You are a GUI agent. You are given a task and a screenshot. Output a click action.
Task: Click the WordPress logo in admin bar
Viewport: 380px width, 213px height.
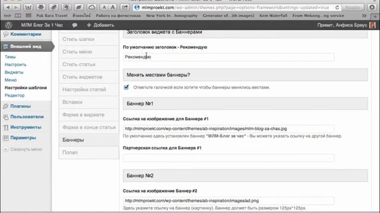(x=9, y=25)
